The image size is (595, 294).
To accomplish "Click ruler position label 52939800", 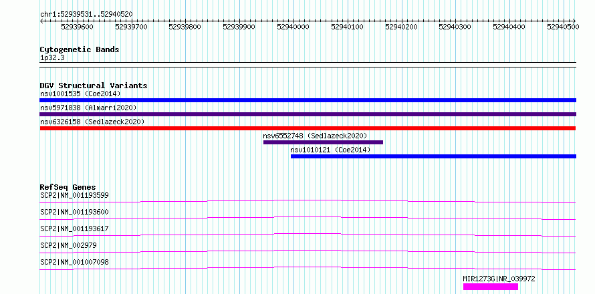I will [185, 27].
